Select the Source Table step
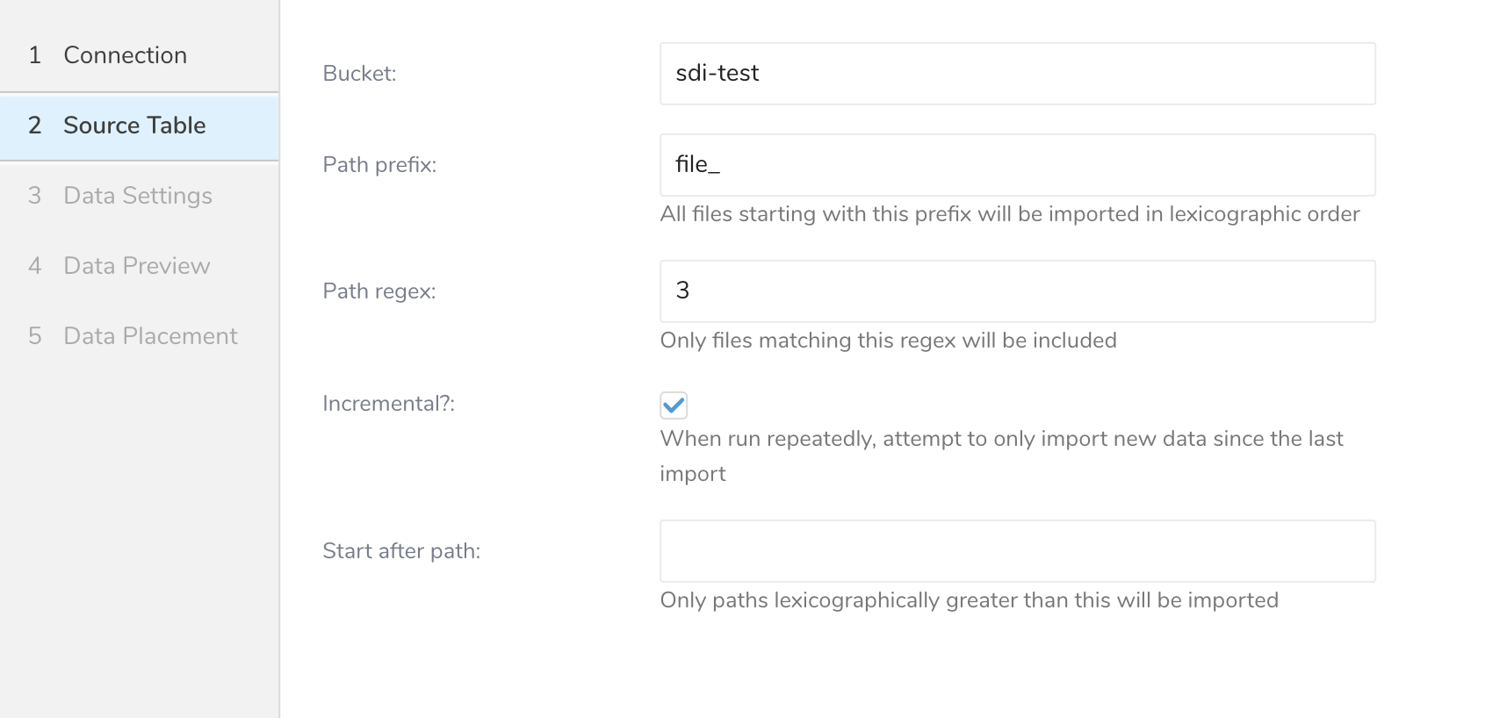This screenshot has width=1507, height=718. [134, 126]
